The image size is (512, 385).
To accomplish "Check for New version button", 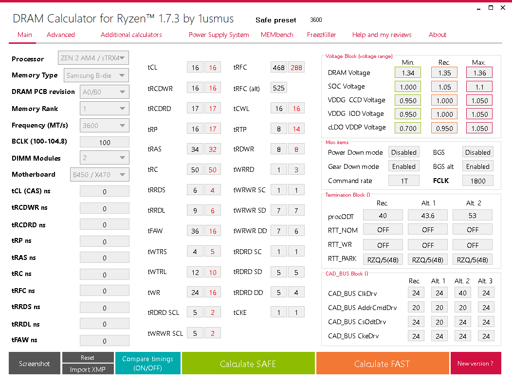I will 475,363.
